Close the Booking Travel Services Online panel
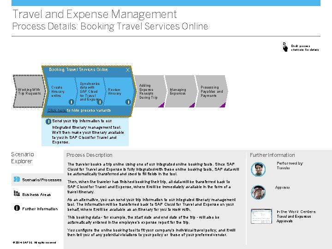332x249 pixels. click(127, 70)
